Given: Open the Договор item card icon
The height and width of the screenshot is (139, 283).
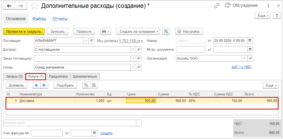Looking at the screenshot, I should tap(139, 50).
